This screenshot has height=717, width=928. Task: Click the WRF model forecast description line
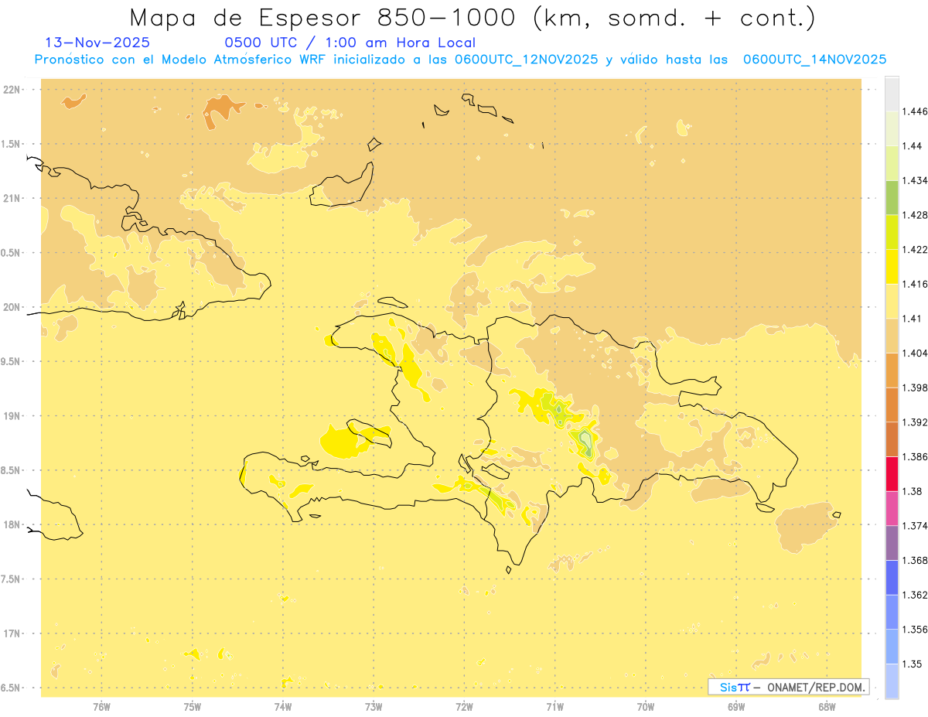coord(460,60)
